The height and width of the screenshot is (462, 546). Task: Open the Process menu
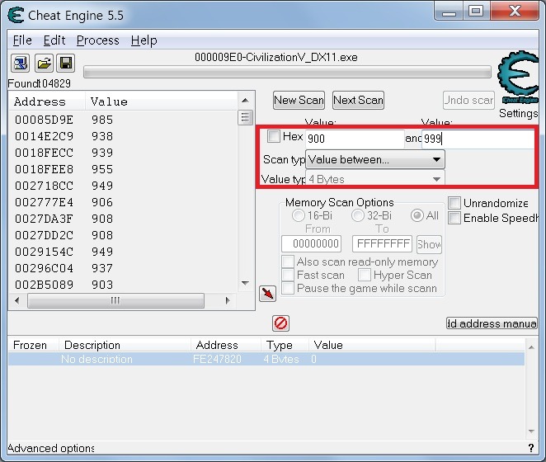point(98,40)
